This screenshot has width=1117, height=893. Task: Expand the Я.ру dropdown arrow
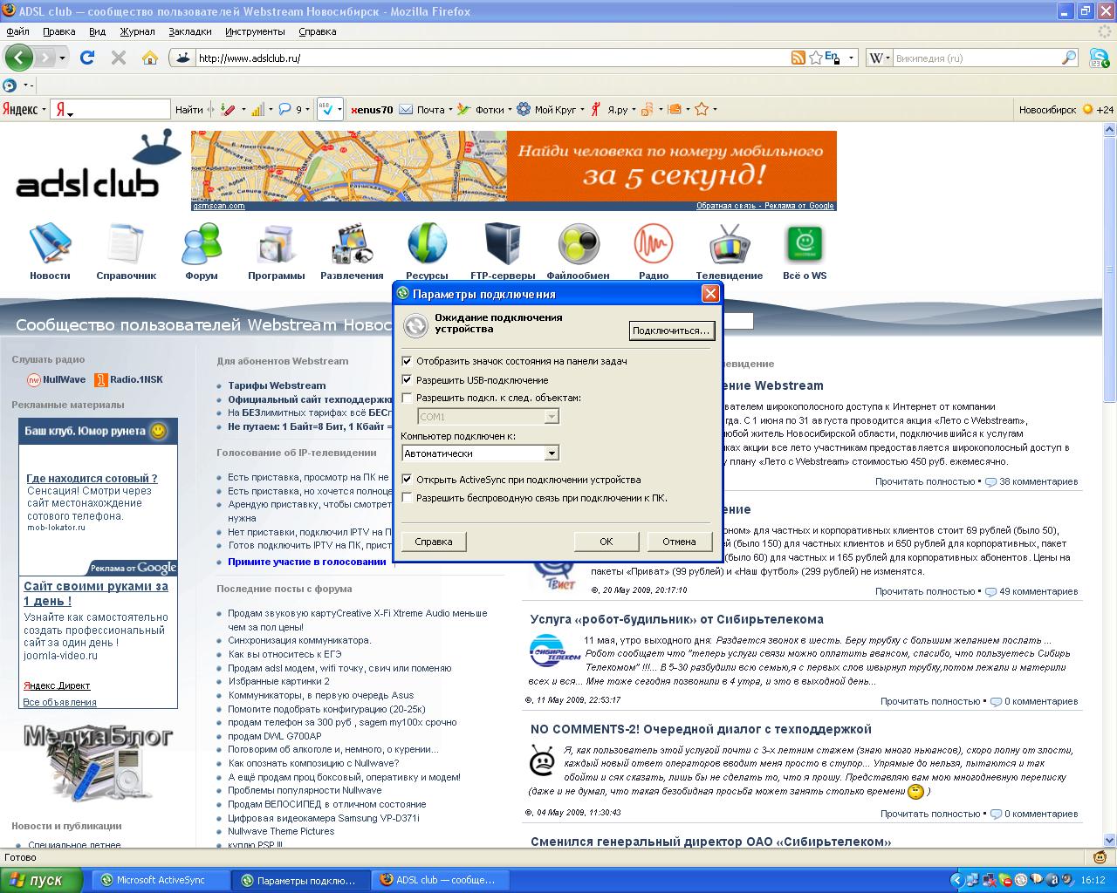pyautogui.click(x=633, y=110)
